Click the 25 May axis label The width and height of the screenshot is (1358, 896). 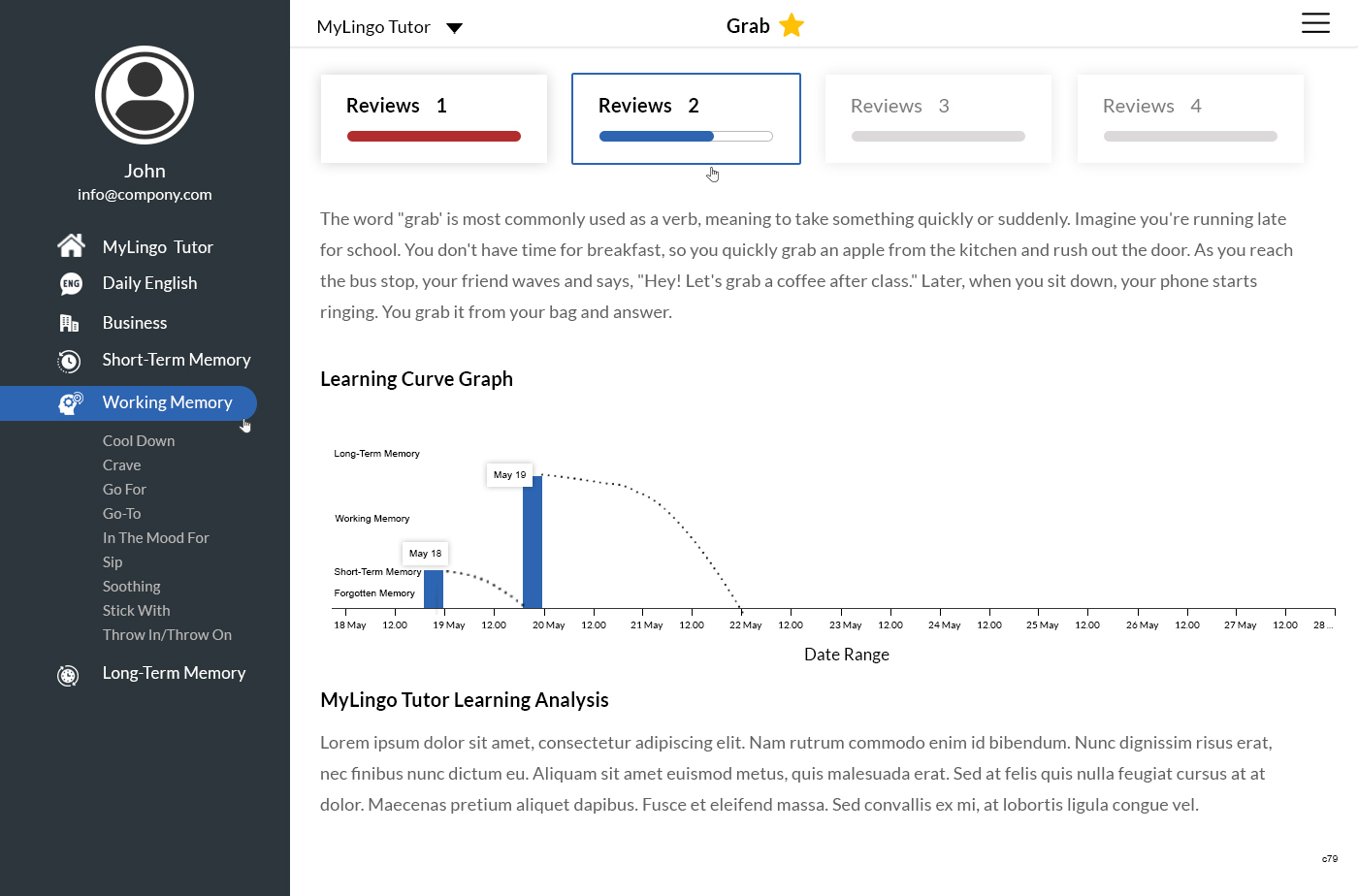pos(1042,625)
